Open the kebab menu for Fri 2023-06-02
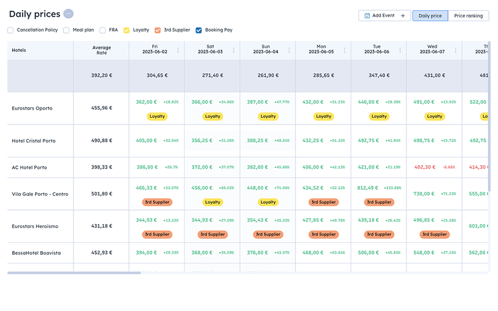Image resolution: width=498 pixels, height=311 pixels. (x=178, y=51)
